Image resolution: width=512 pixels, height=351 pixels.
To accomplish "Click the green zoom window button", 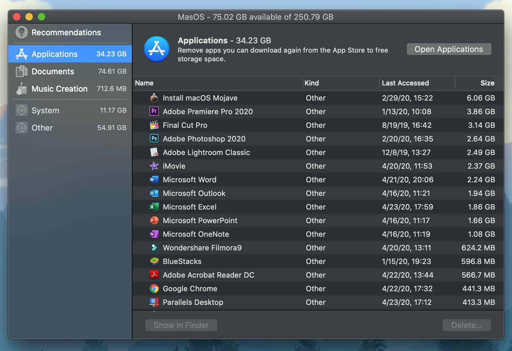I will click(x=41, y=17).
